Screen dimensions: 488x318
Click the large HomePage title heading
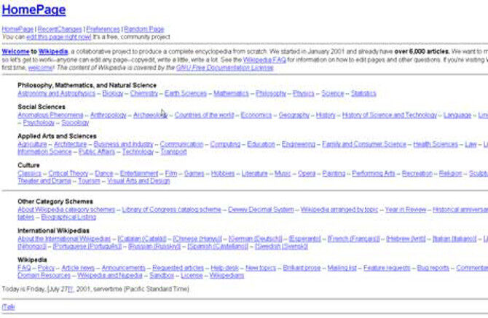pyautogui.click(x=34, y=10)
